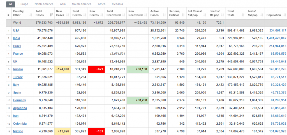
Task: Go to the Italy country page
Action: tap(16, 85)
